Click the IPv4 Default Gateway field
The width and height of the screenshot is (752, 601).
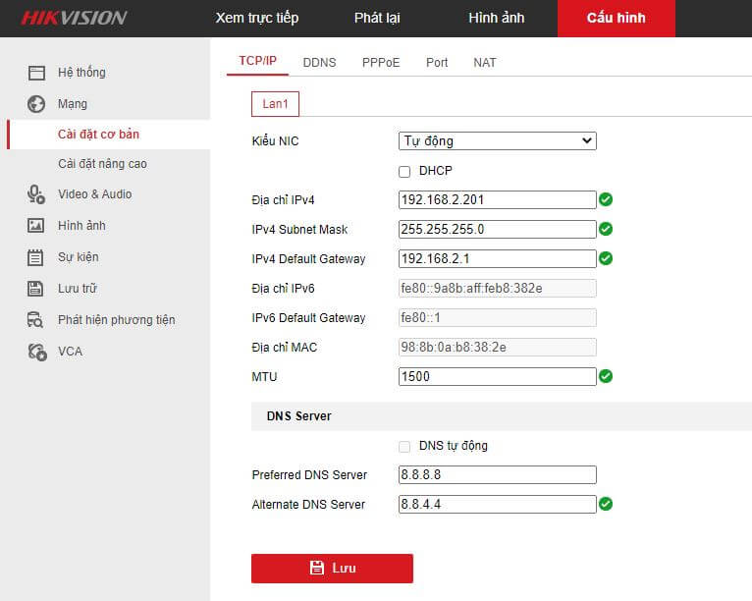[x=498, y=259]
